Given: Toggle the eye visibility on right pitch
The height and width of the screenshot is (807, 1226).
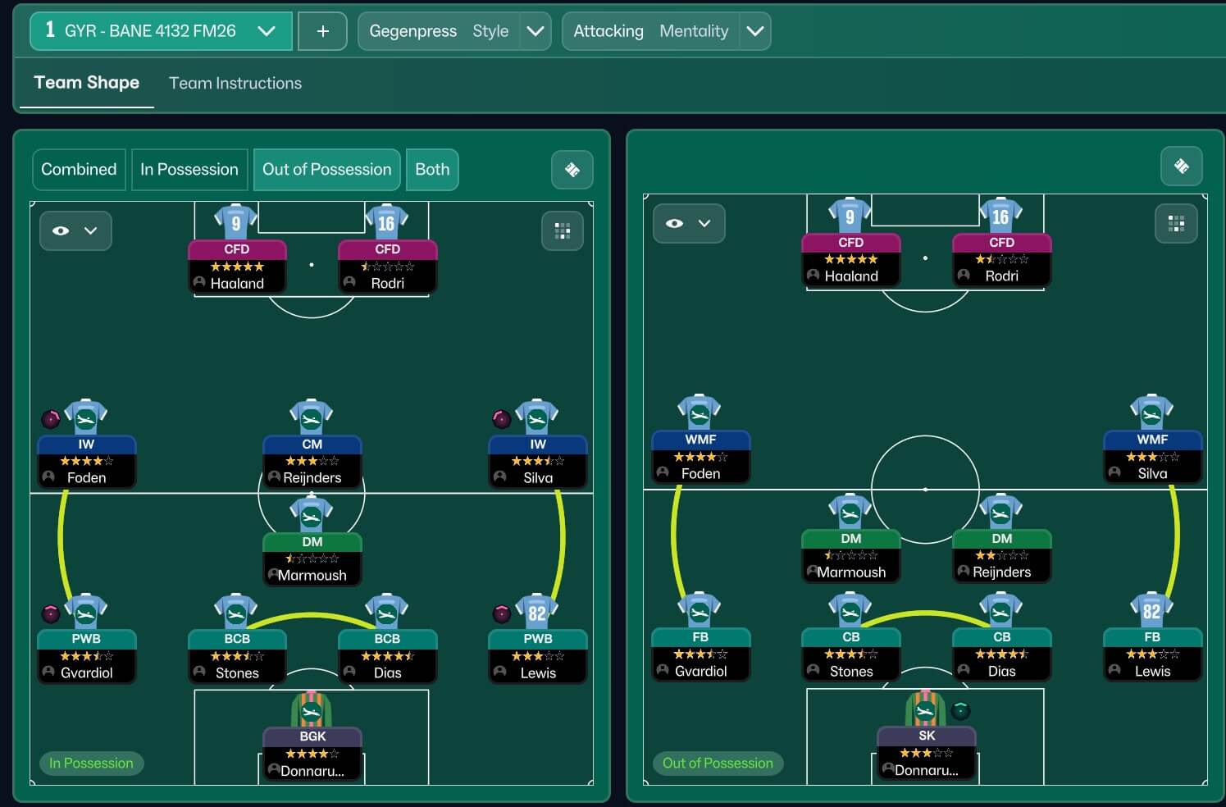Looking at the screenshot, I should coord(675,223).
